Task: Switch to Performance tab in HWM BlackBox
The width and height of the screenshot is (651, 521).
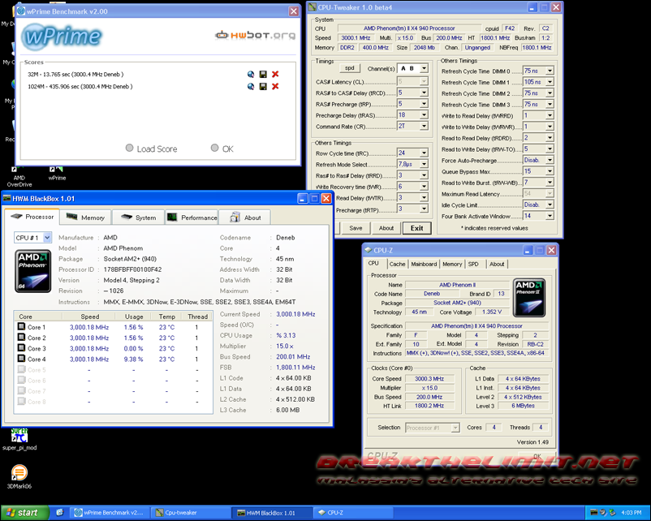Action: 192,217
